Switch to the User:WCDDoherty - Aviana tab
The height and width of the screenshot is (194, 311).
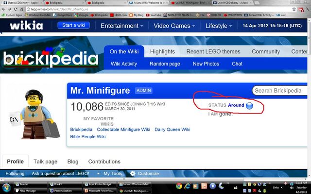(x=232, y=3)
